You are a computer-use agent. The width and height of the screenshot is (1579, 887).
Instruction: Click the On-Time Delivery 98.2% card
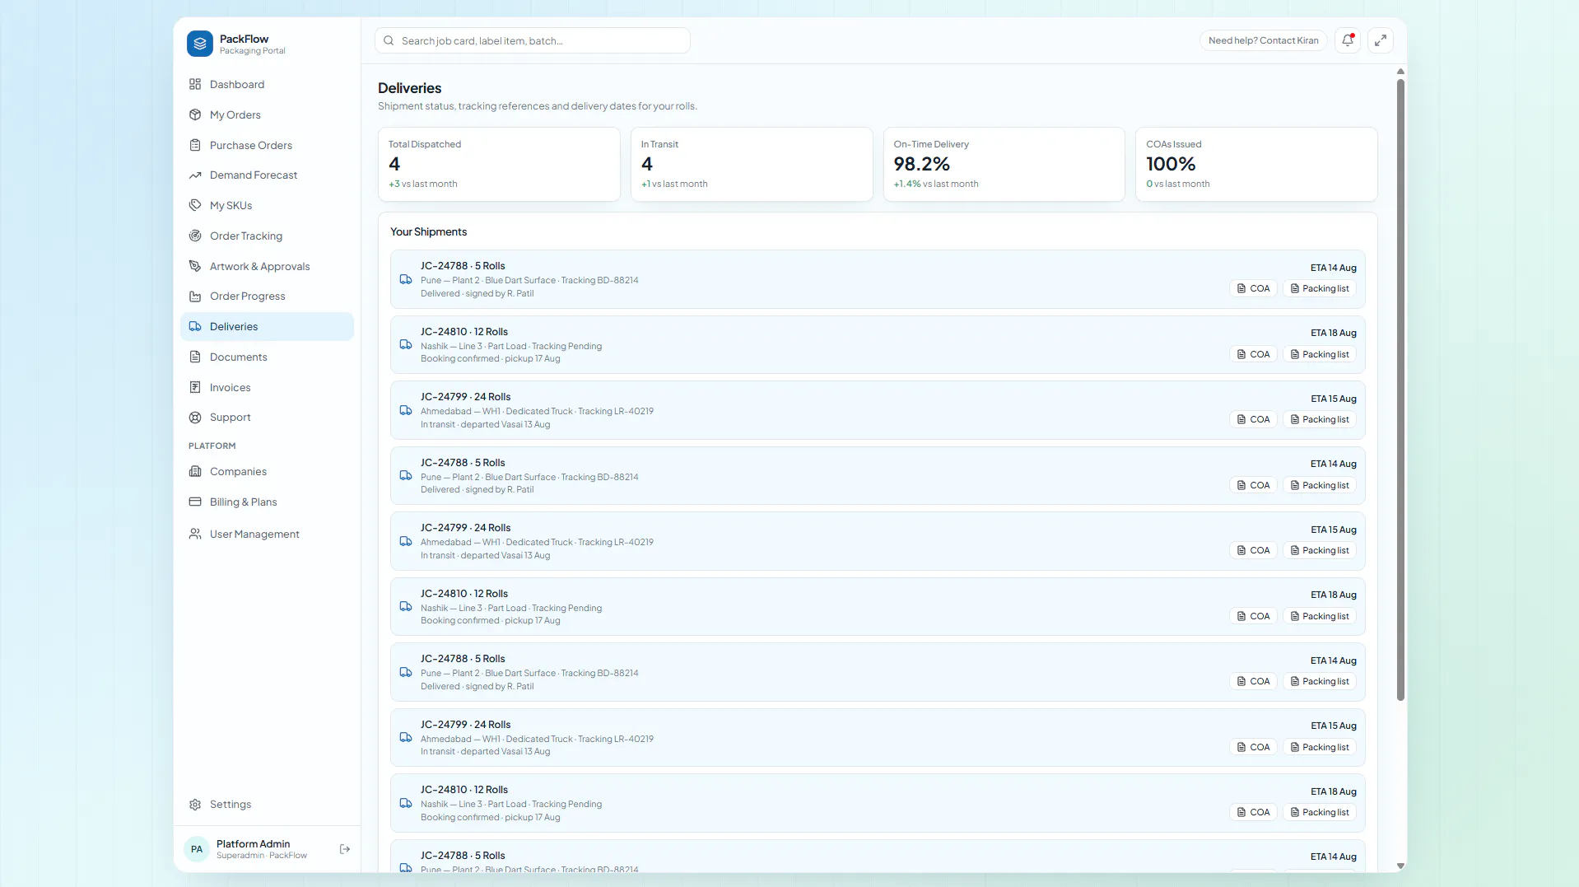[x=1004, y=164]
